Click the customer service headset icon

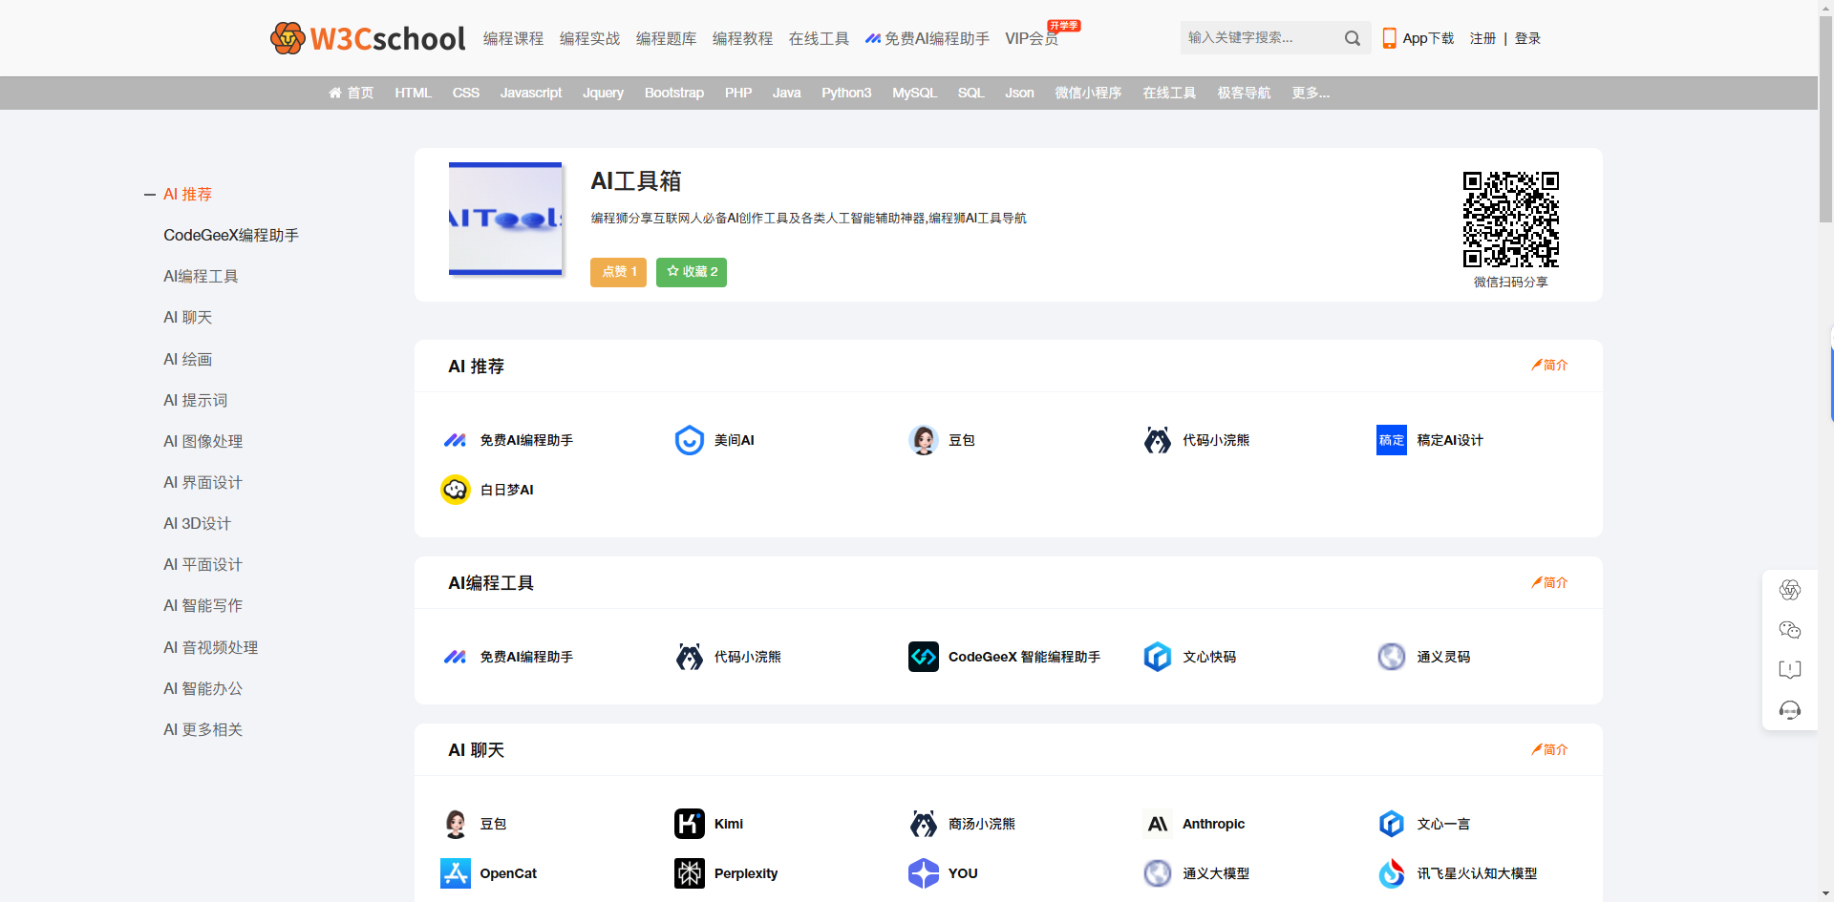point(1790,710)
